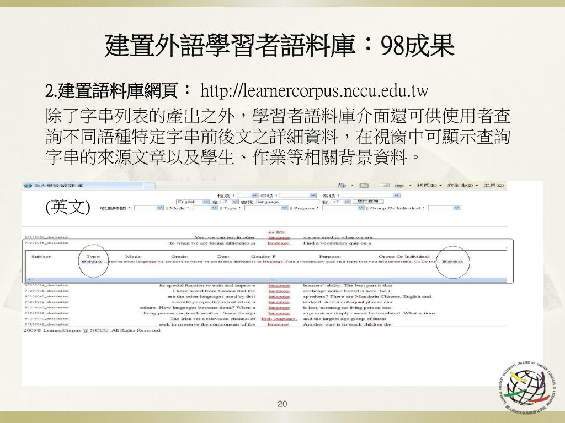This screenshot has width=565, height=423.
Task: Click the http://learnercorpus.nccu.edu.tw URL on slide
Action: [314, 91]
